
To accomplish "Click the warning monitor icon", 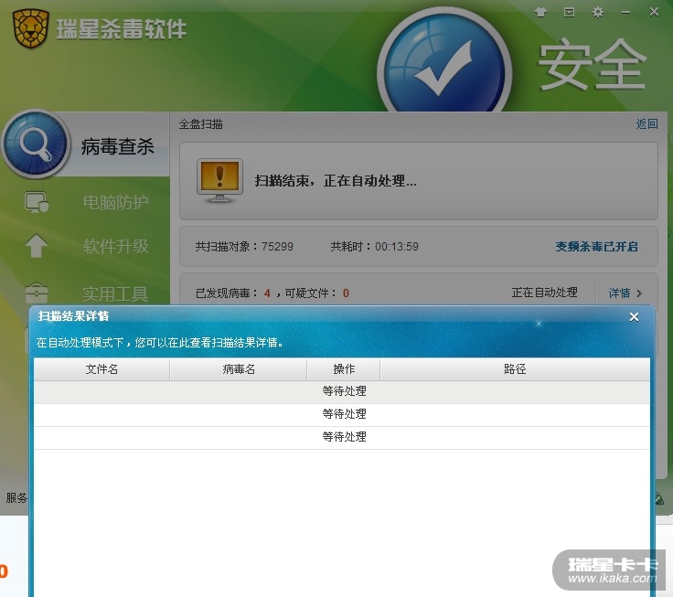I will 219,181.
